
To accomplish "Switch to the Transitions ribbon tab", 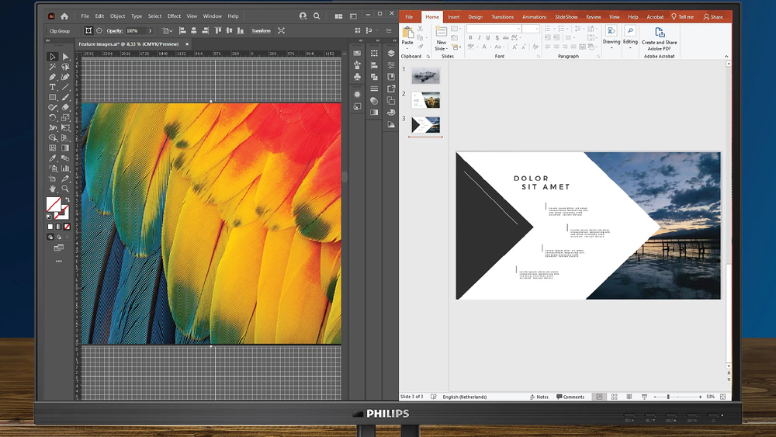I will tap(502, 16).
